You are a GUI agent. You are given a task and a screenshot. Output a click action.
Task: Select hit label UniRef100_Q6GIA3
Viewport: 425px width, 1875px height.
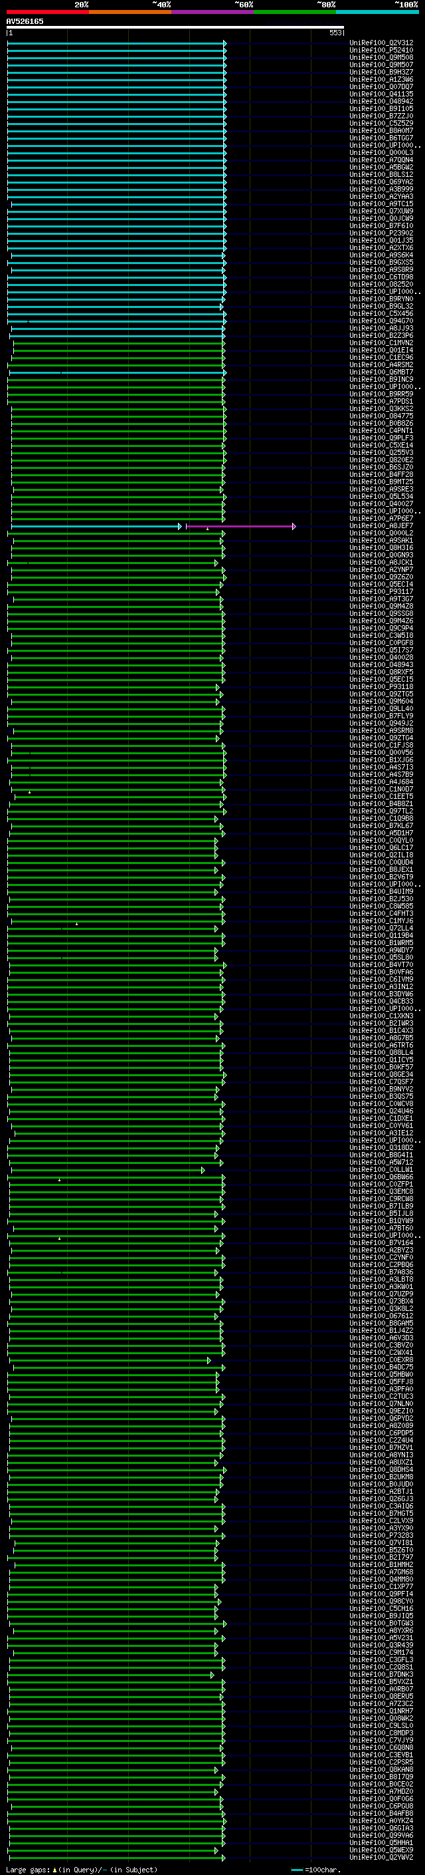click(381, 1828)
